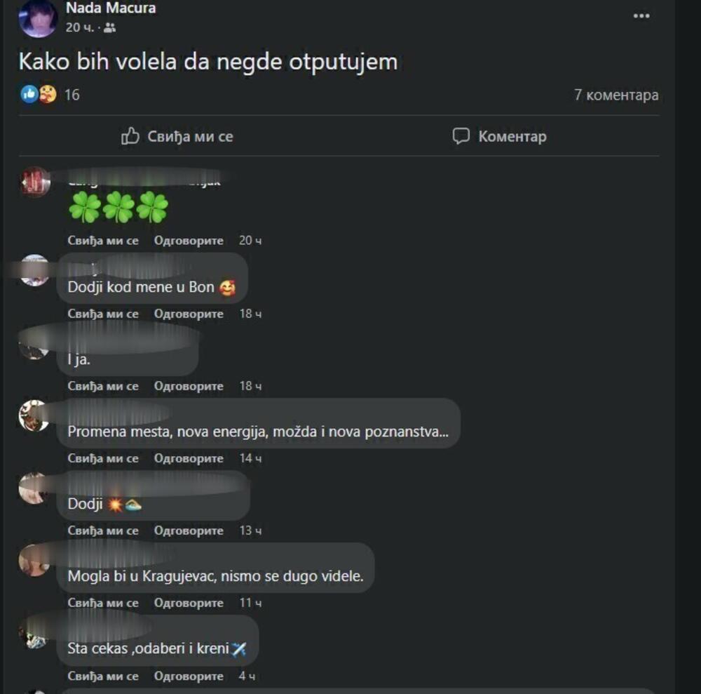Click the thumbs-up Свиђа ми се button
Viewport: 701px width, 694px height.
pos(177,136)
